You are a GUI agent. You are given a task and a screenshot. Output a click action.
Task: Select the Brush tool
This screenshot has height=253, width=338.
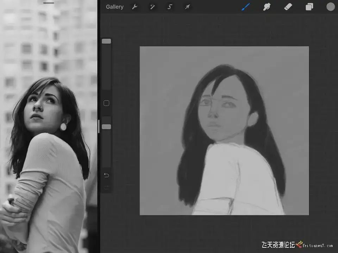pyautogui.click(x=246, y=7)
